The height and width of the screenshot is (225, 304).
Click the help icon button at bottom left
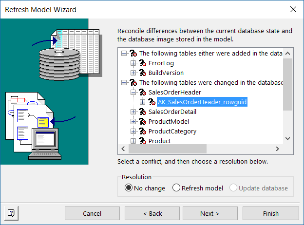(x=11, y=213)
